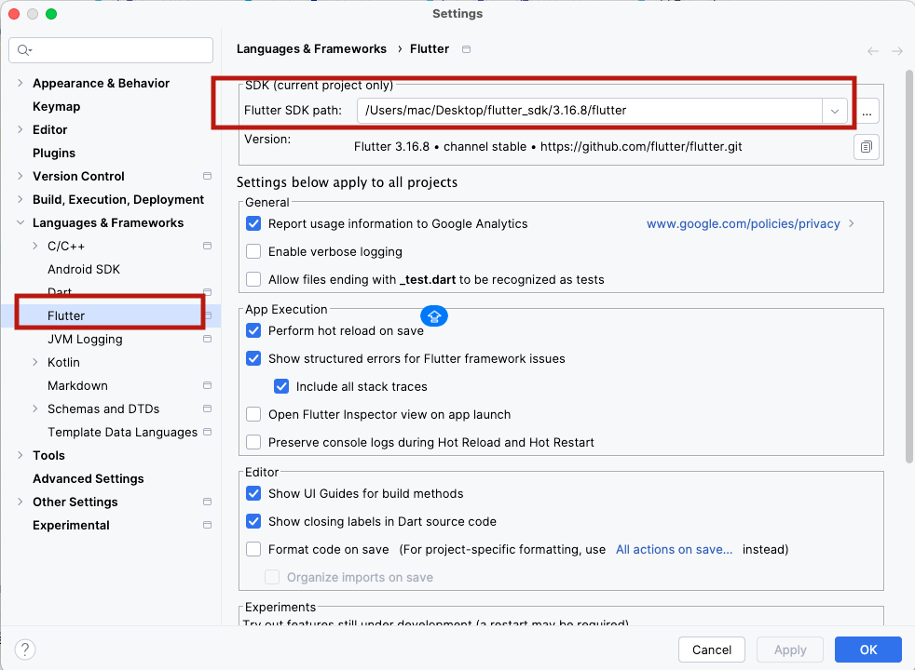915x670 pixels.
Task: Click the Cancel button
Action: click(711, 650)
